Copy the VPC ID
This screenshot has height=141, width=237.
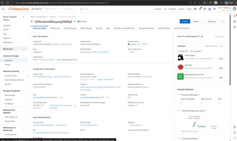(x=56, y=97)
